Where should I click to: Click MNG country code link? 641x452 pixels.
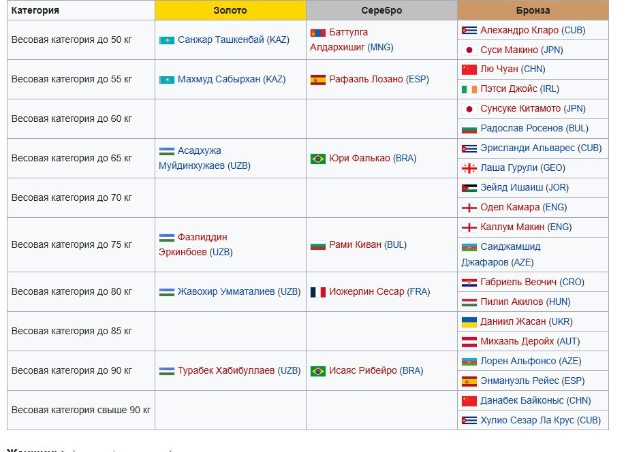point(380,48)
